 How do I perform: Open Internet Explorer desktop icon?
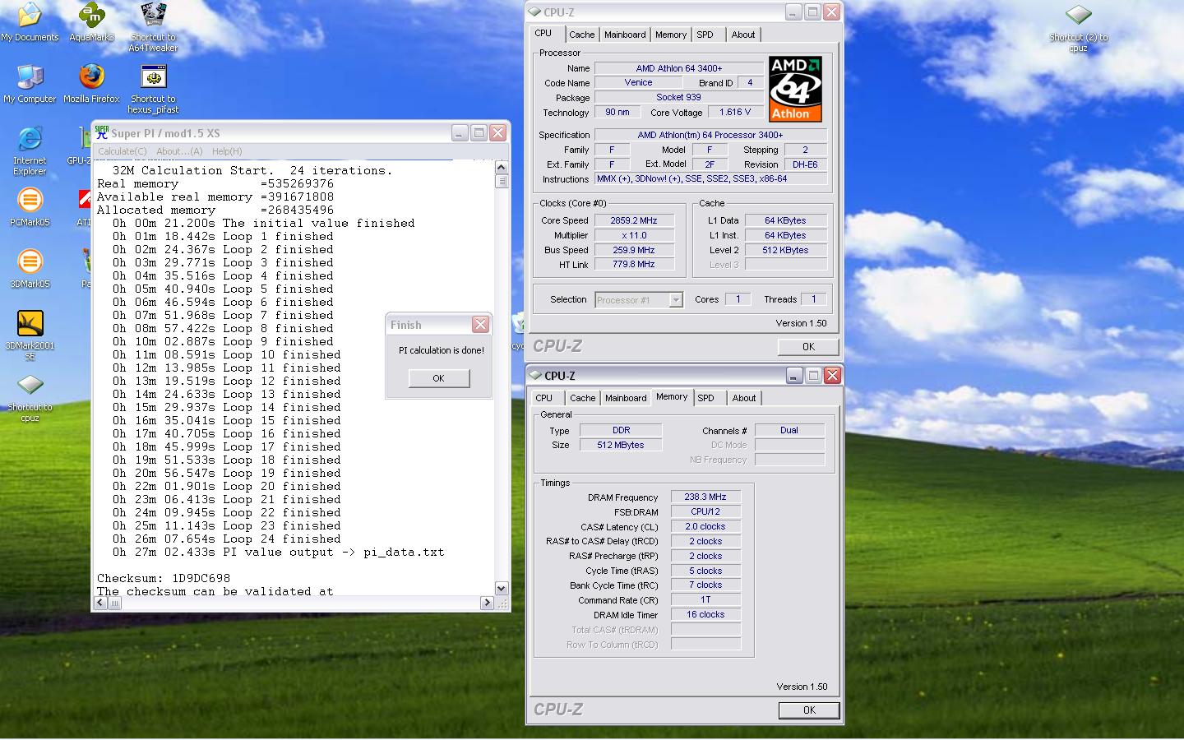pos(30,150)
